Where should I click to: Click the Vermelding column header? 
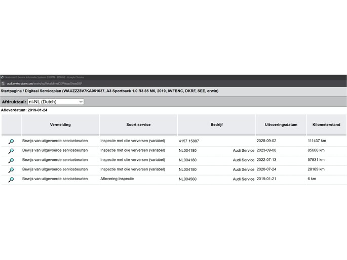pyautogui.click(x=60, y=124)
